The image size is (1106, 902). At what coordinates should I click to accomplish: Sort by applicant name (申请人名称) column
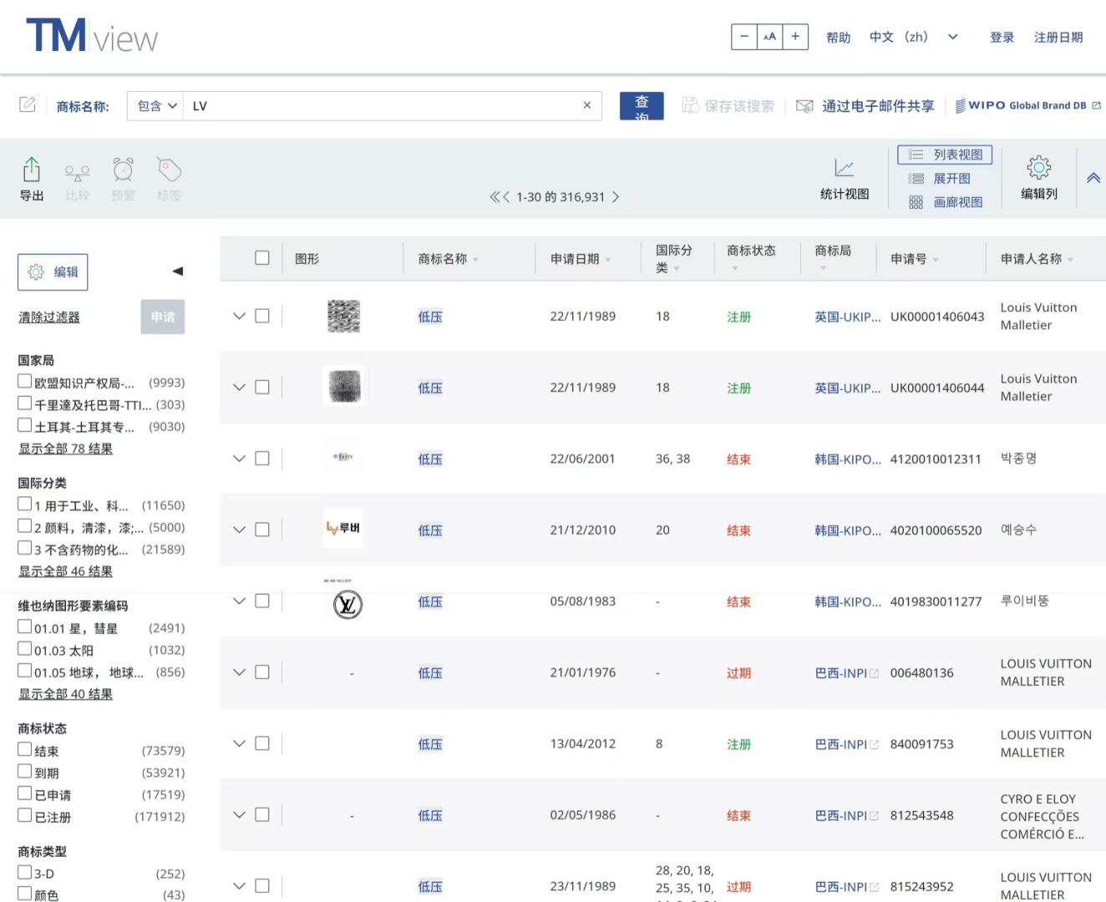coord(1037,260)
